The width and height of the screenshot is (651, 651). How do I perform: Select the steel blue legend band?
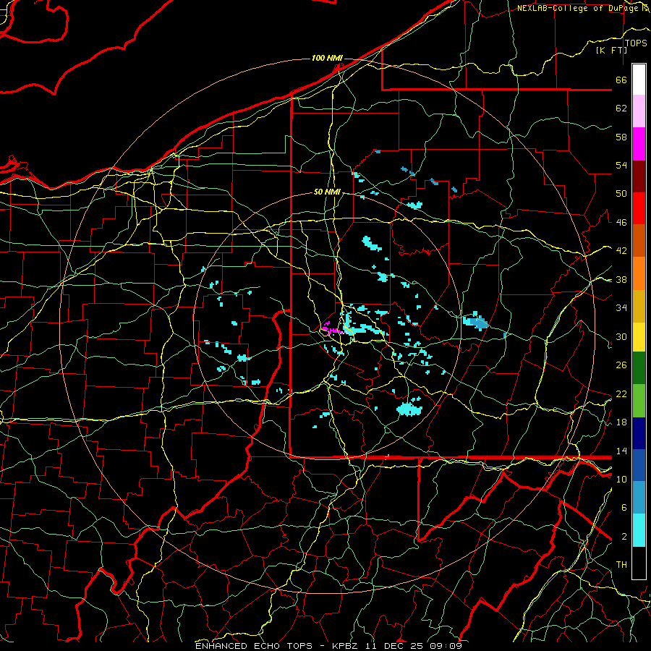(639, 498)
